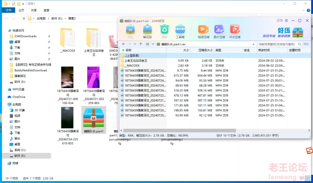Screen dimensions: 313x183
Task: Open the 文件 tab in Explorer ribbon
Action: [x=8, y=10]
